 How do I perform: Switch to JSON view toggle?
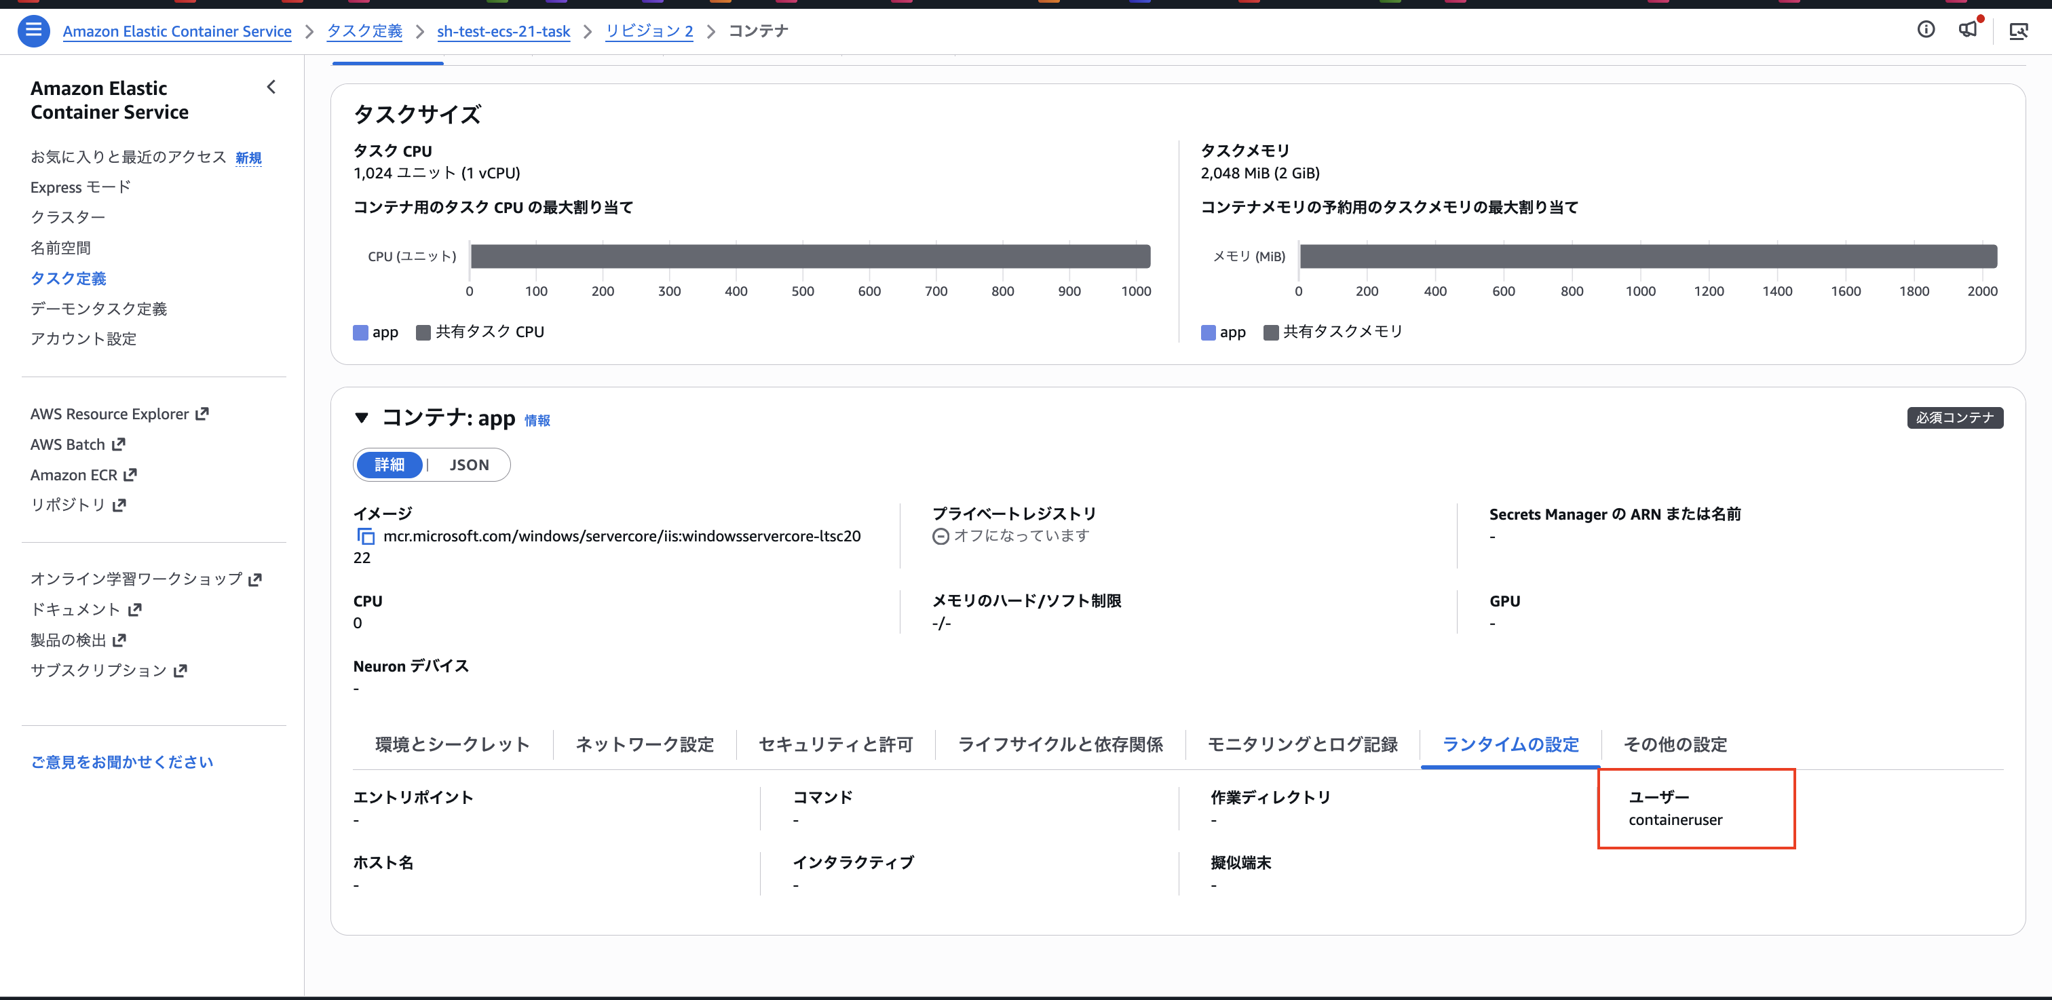[469, 465]
